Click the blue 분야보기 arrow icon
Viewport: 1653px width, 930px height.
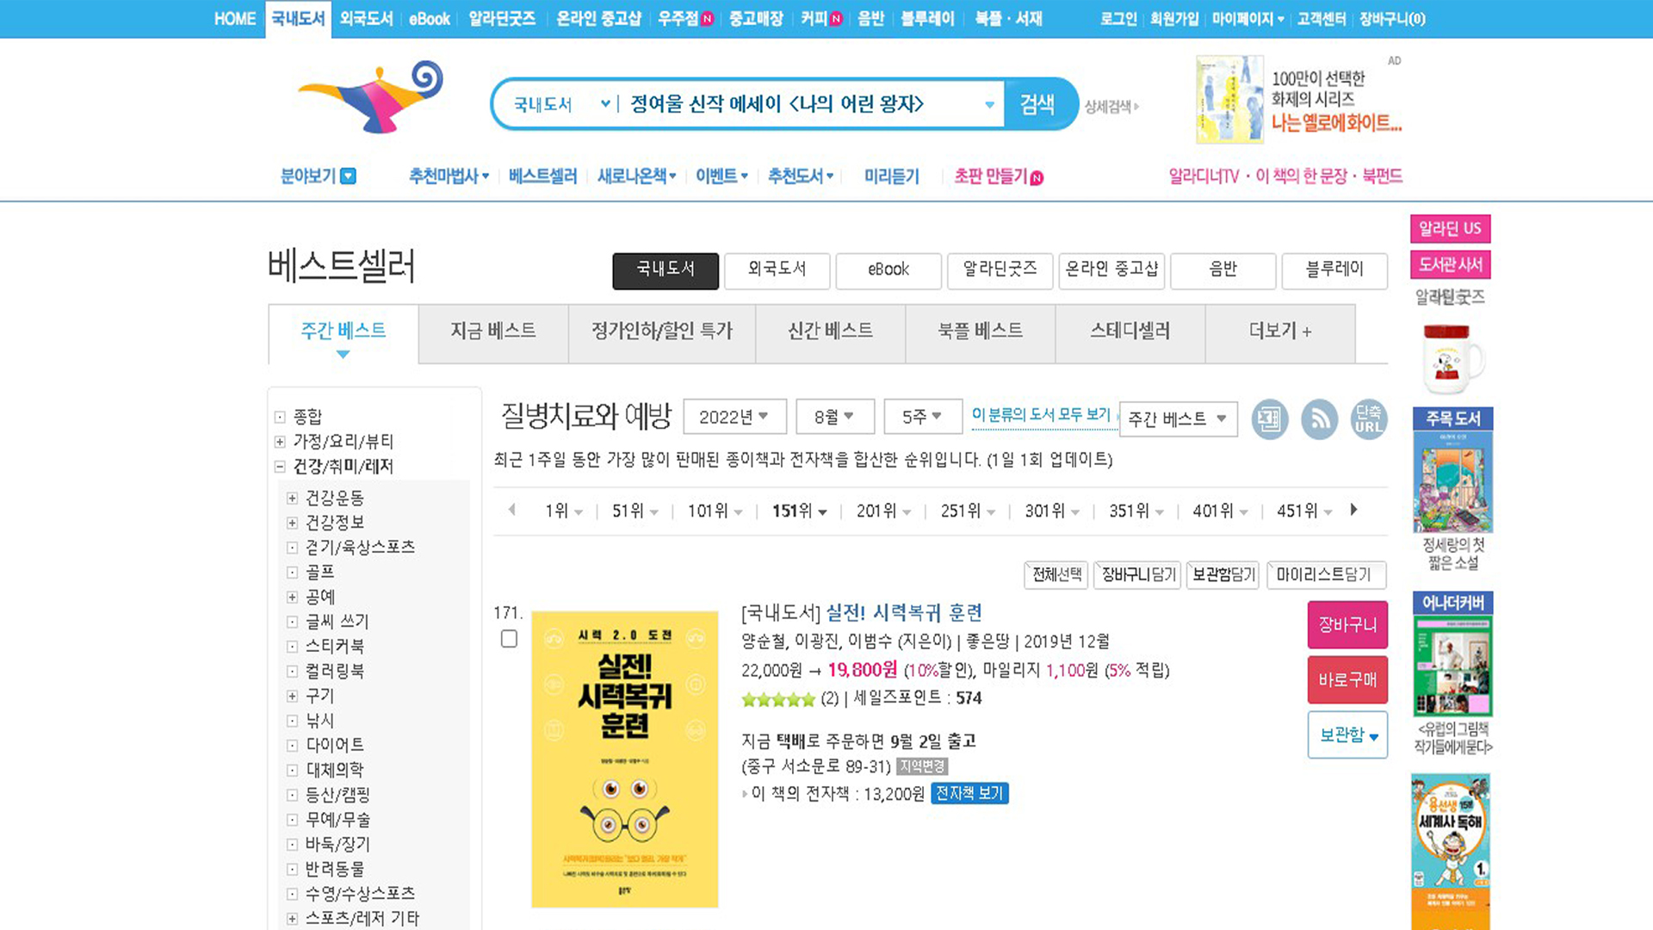348,177
